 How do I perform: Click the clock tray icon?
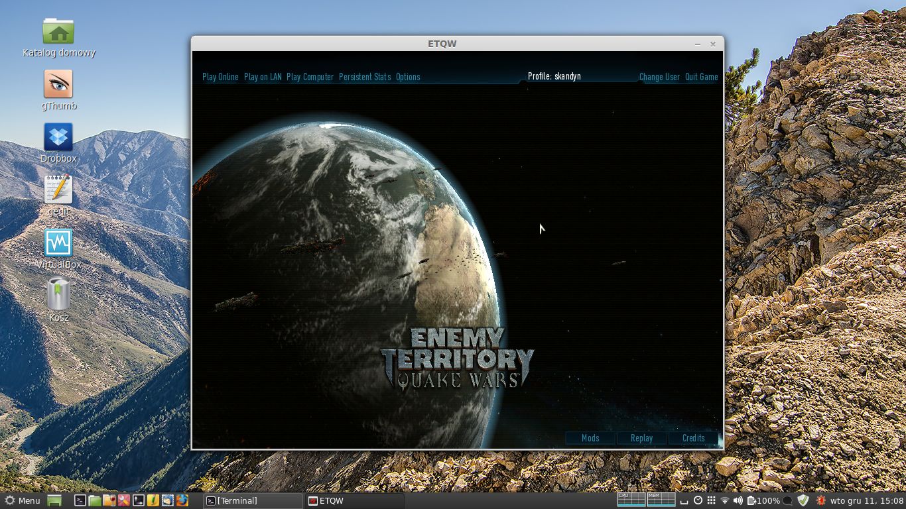point(698,500)
